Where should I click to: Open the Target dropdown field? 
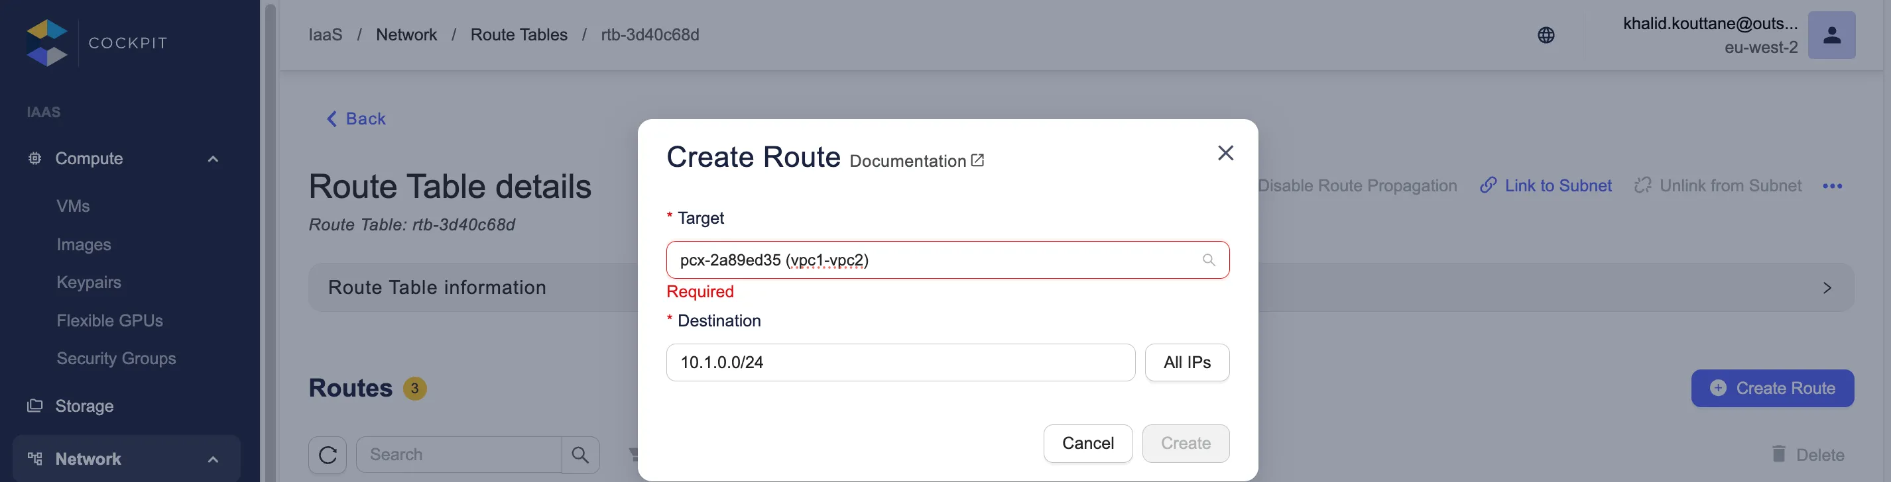coord(932,260)
